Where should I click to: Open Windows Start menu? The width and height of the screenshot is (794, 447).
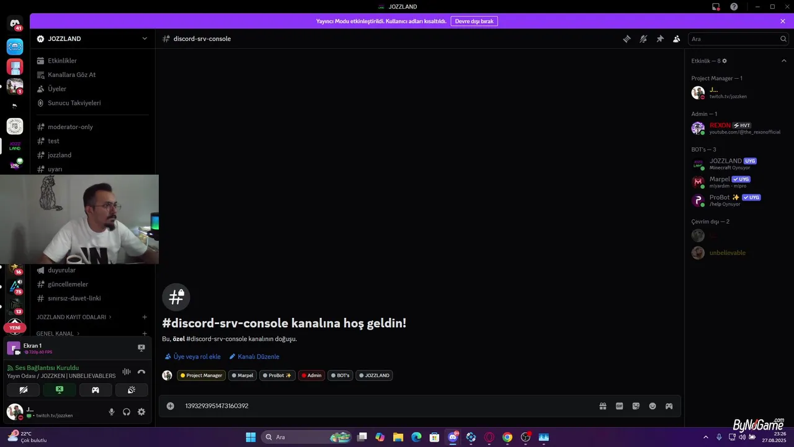click(251, 437)
